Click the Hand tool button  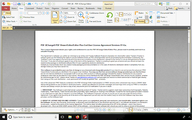point(7,13)
